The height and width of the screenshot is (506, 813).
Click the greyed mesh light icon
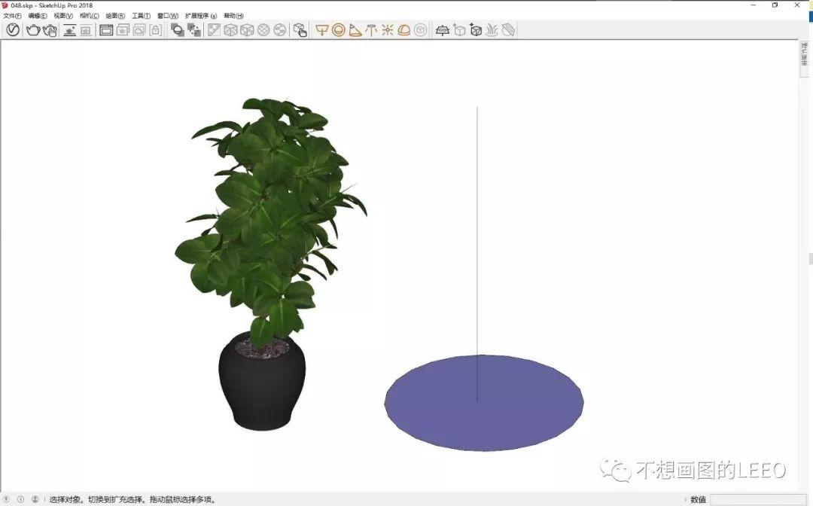pyautogui.click(x=421, y=30)
